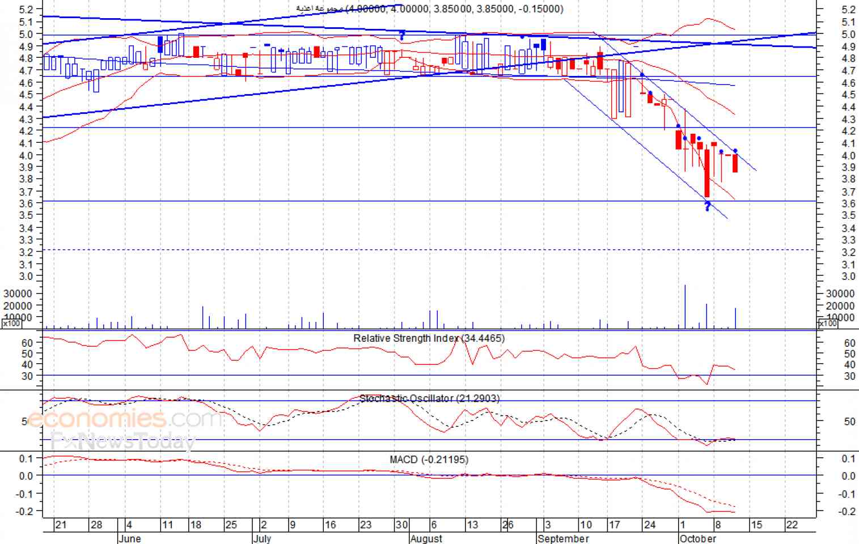Click the tallest October volume bar
The width and height of the screenshot is (859, 544).
(x=685, y=307)
